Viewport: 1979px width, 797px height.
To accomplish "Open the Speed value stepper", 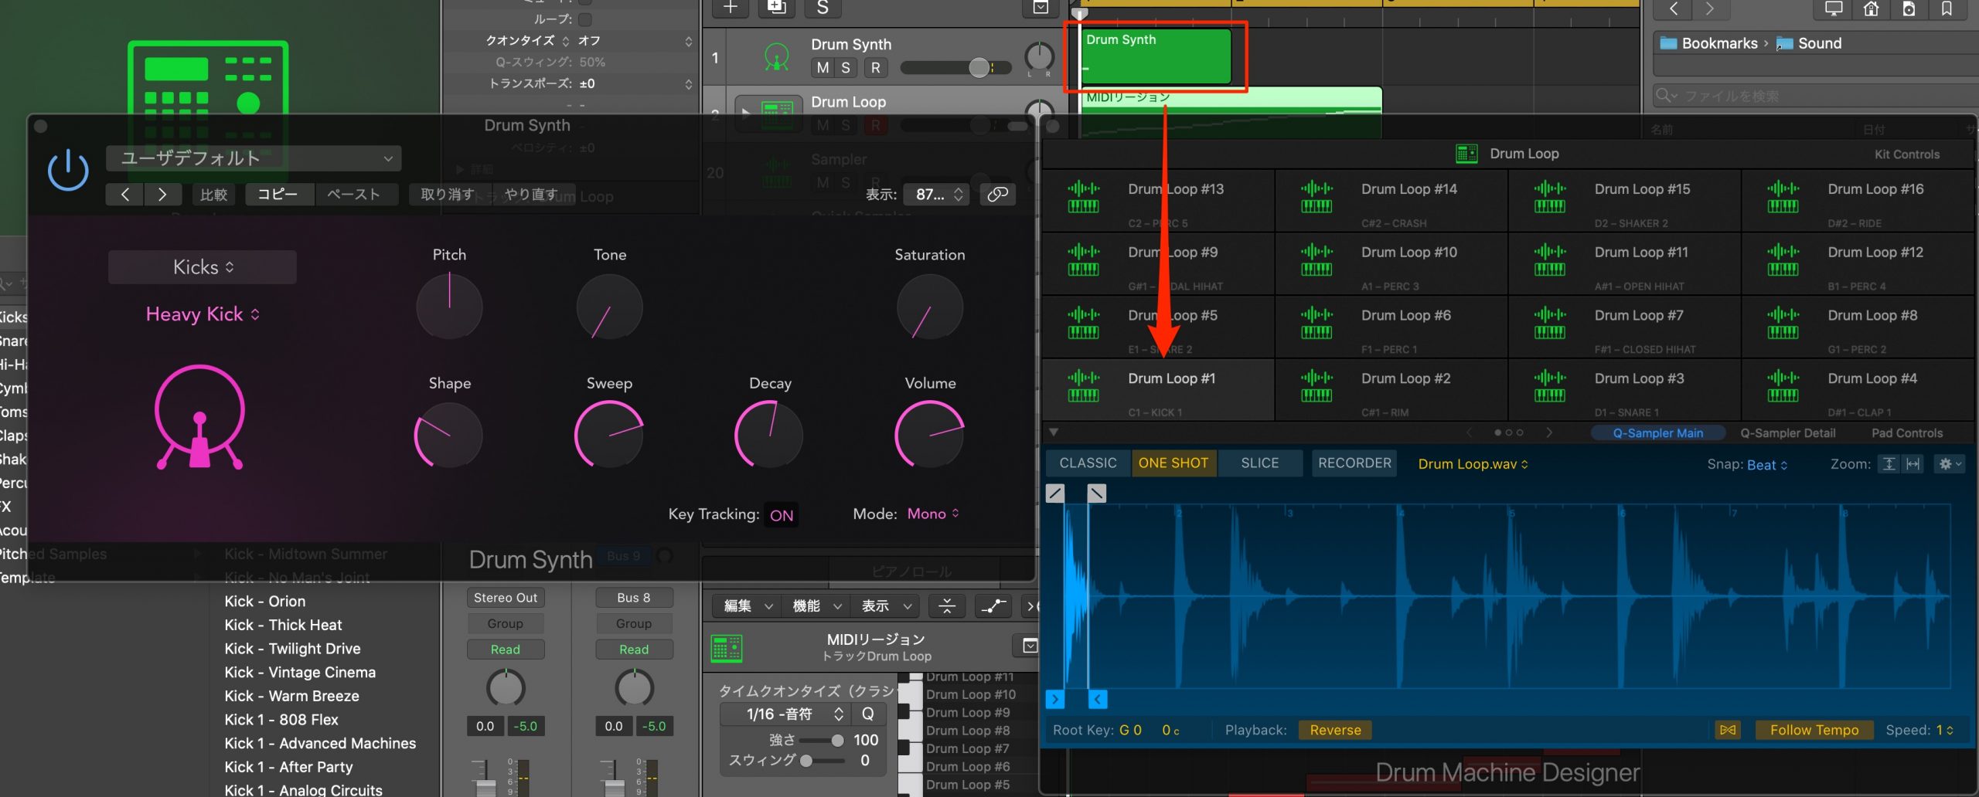I will pyautogui.click(x=1944, y=731).
